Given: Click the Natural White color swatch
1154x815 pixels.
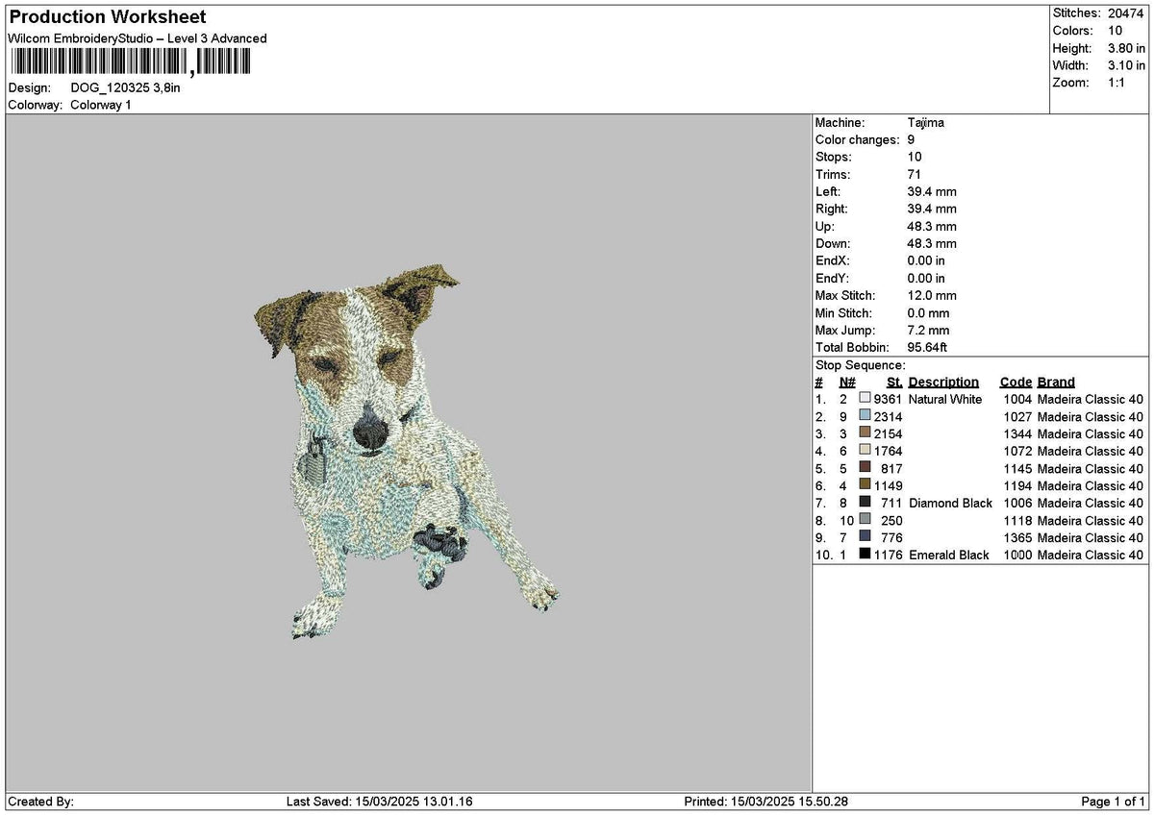Looking at the screenshot, I should [865, 399].
